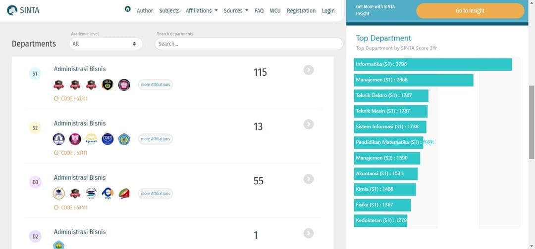Expand the Affiliations menu

201,10
